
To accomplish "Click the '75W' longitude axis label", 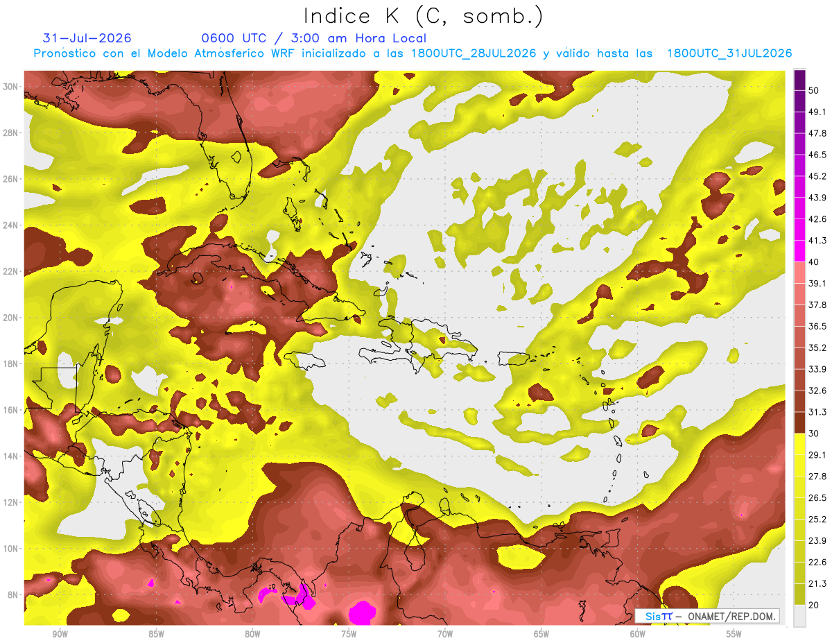I will pos(349,634).
